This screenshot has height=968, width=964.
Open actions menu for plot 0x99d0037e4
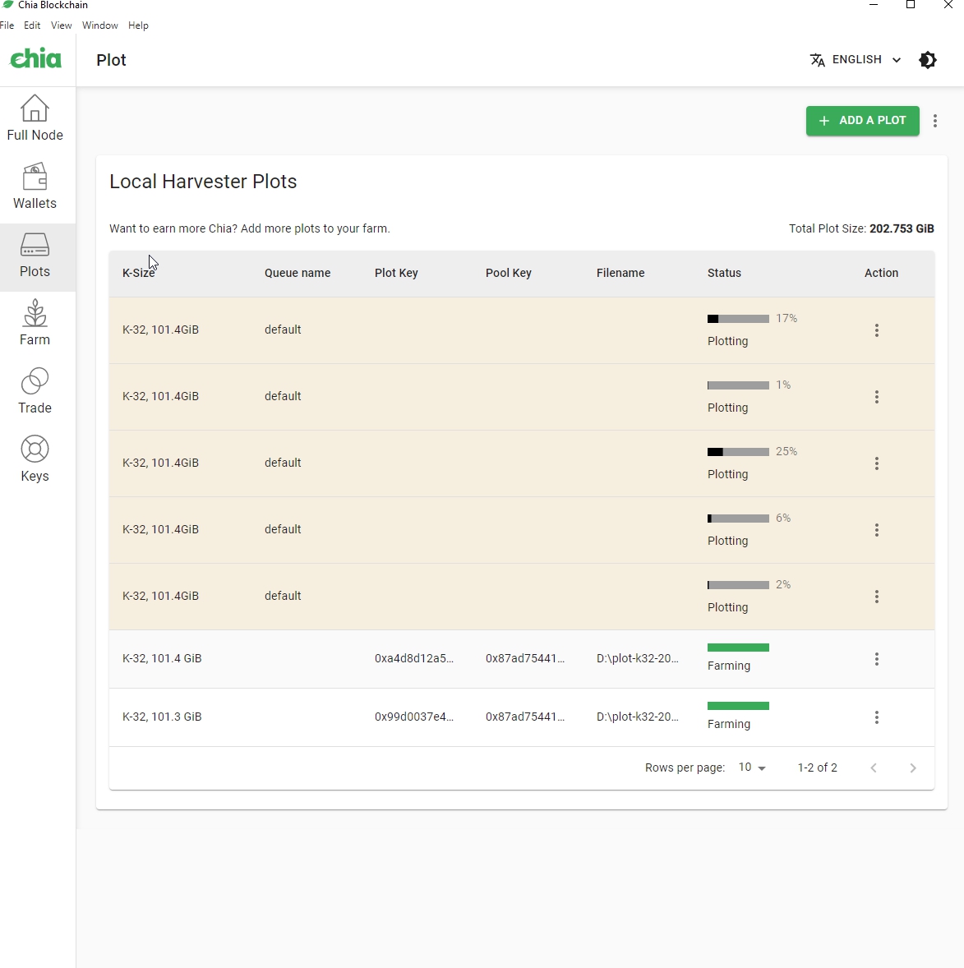(876, 717)
